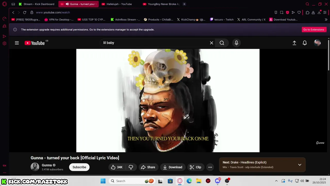Open more actions ellipsis button
This screenshot has width=330, height=186.
(x=210, y=167)
